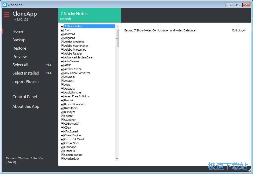This screenshot has height=174, width=253.
Task: Toggle the Audacity checkbox
Action: coord(62,89)
